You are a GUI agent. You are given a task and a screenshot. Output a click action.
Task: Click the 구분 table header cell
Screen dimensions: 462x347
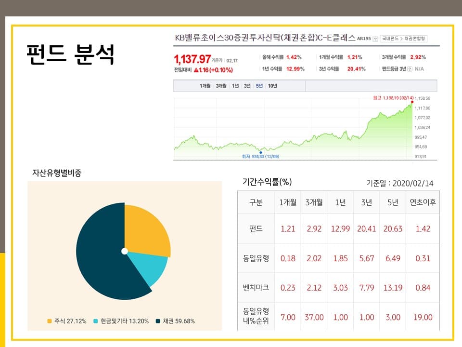click(x=256, y=202)
